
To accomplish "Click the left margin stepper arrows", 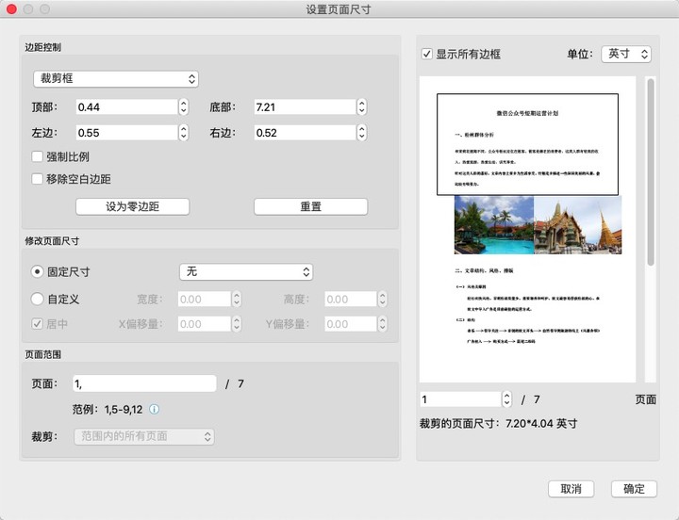I will point(182,133).
